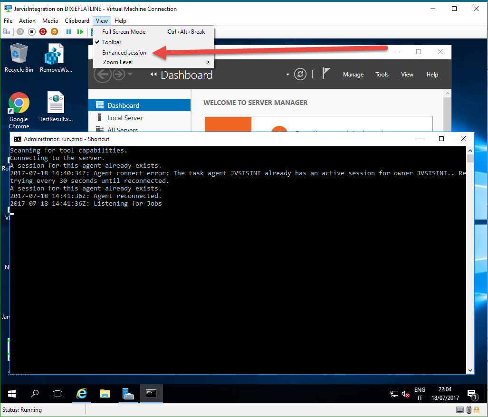This screenshot has width=488, height=417.
Task: Click the muted volume tray icon
Action: pyautogui.click(x=405, y=394)
